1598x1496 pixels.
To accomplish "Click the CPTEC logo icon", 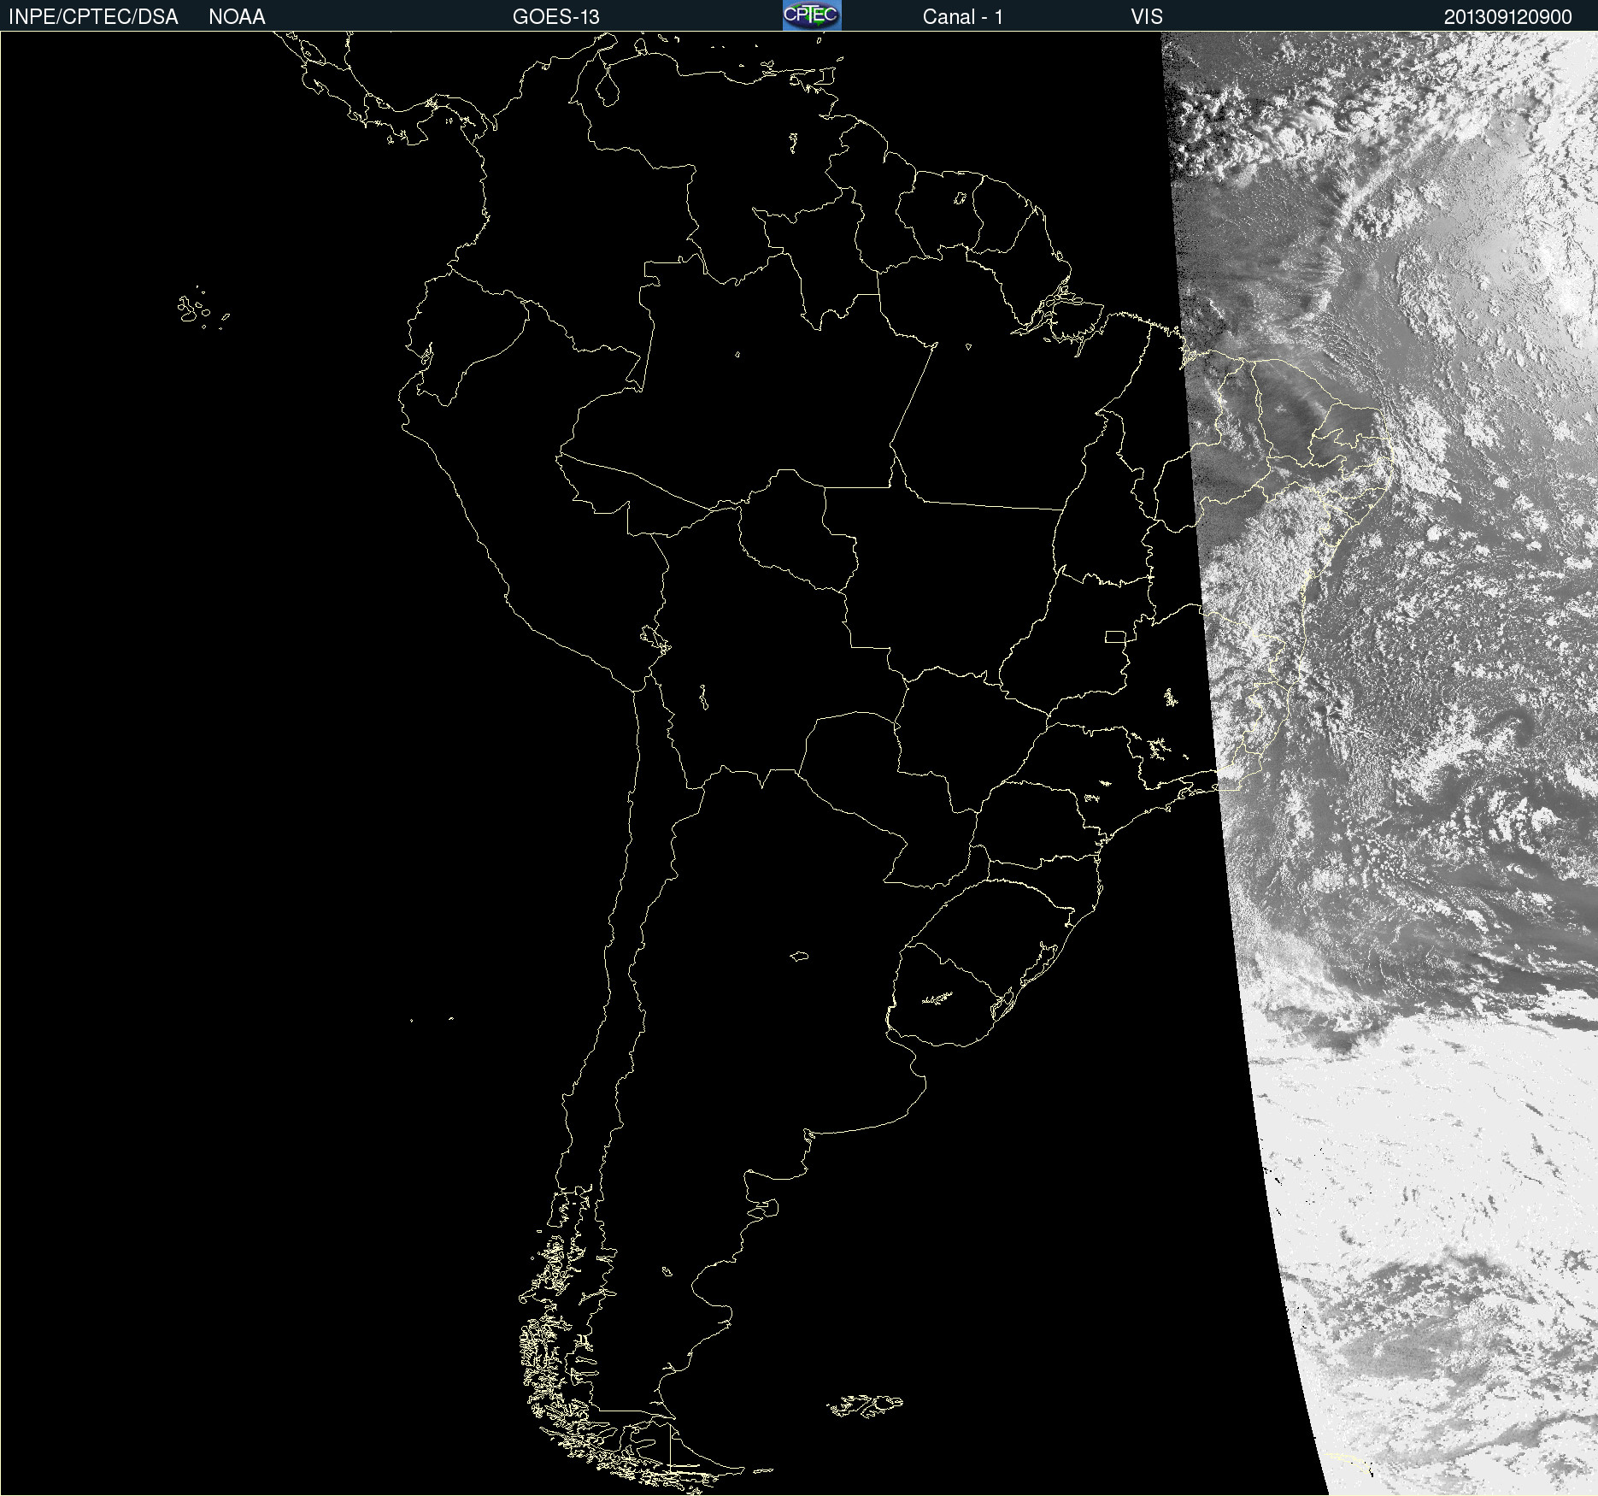I will click(x=812, y=15).
